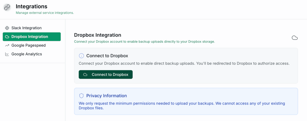Click the info circle icon next to Connect to Dropbox heading

pos(81,56)
